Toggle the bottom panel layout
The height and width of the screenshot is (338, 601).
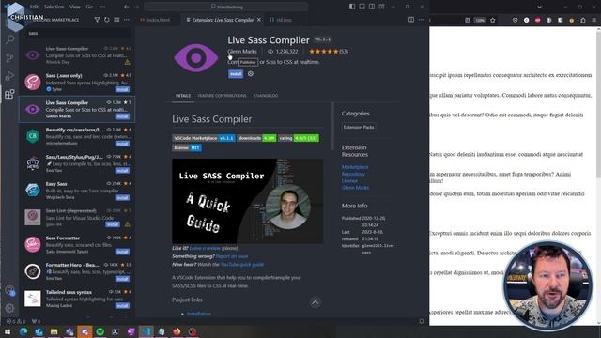pyautogui.click(x=362, y=7)
